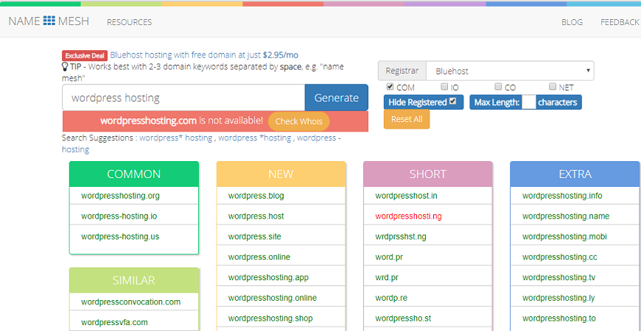Image resolution: width=641 pixels, height=331 pixels.
Task: Select wordpresshosting.cc domain
Action: click(x=560, y=257)
